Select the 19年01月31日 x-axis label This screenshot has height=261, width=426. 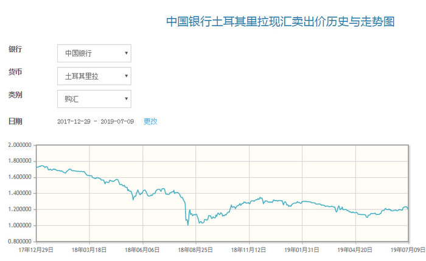point(303,249)
